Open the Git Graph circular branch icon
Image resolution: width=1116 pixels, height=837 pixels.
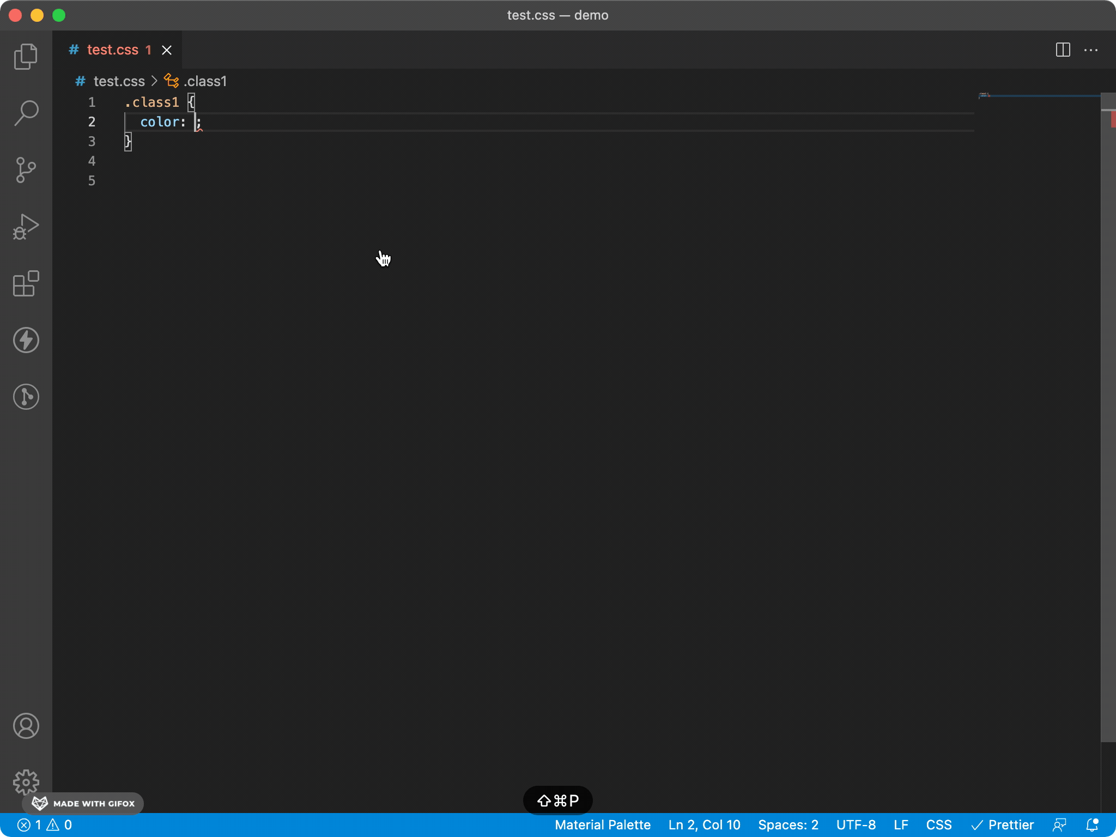click(26, 397)
